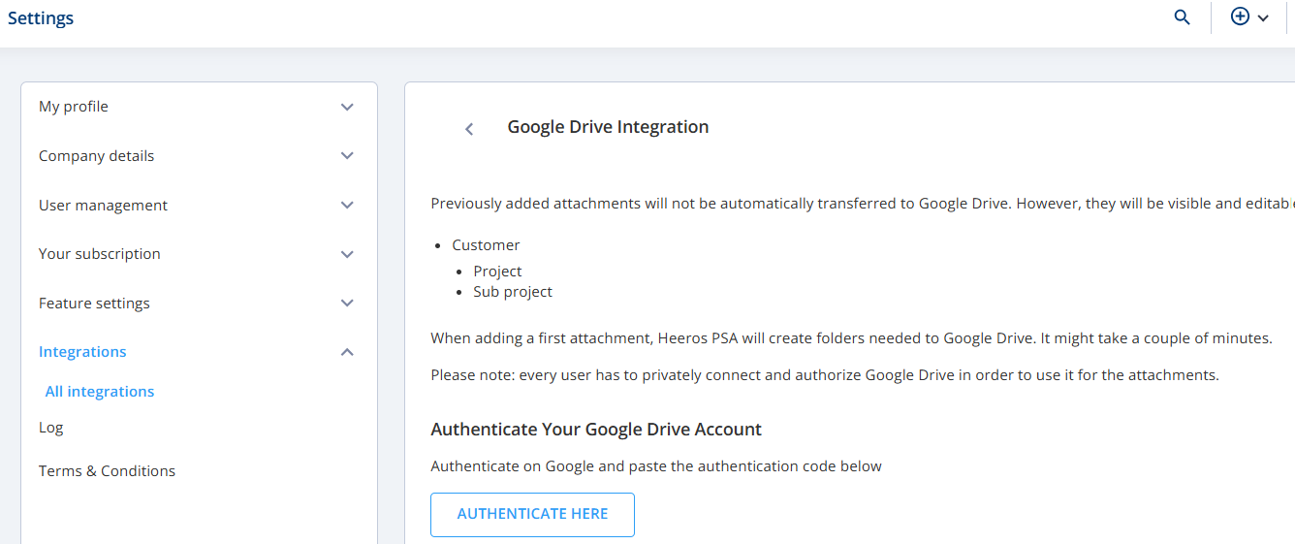Click the 'When adding a first attachment' paragraph
The width and height of the screenshot is (1295, 544).
tap(851, 338)
